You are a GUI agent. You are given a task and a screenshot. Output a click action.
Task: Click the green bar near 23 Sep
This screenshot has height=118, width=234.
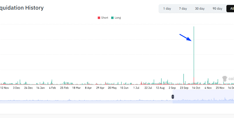[x=184, y=79]
